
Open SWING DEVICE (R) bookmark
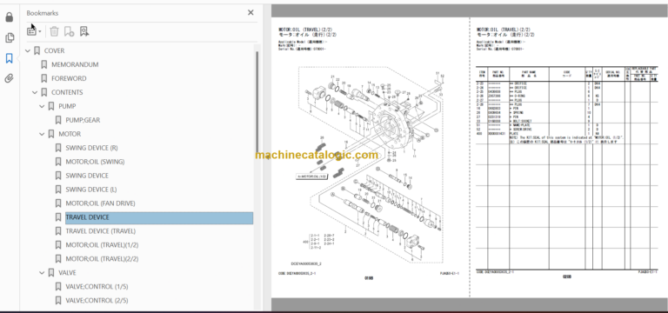(x=91, y=148)
